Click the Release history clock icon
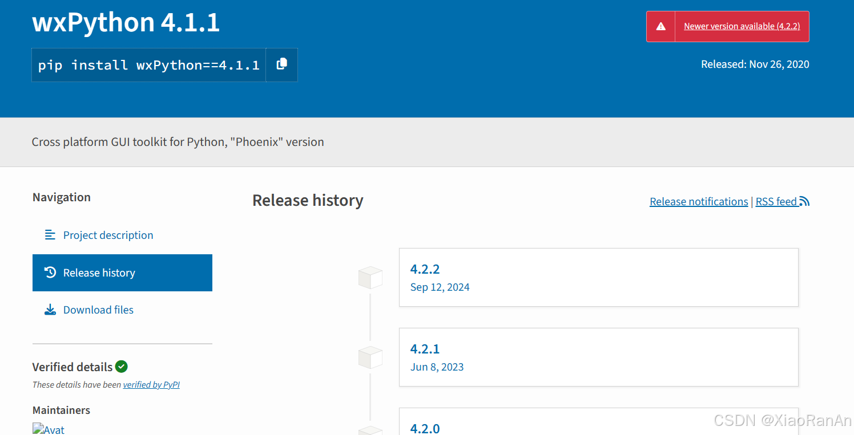Screen dimensions: 854x435 pos(50,273)
